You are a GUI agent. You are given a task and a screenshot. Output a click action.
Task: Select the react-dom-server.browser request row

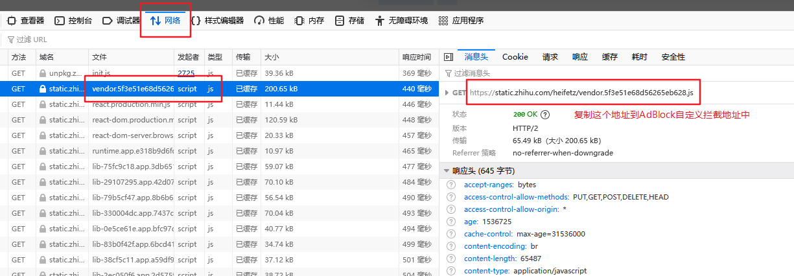click(132, 135)
